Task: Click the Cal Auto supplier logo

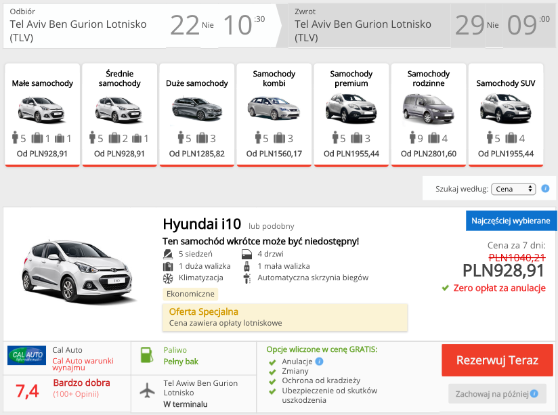Action: pos(25,355)
